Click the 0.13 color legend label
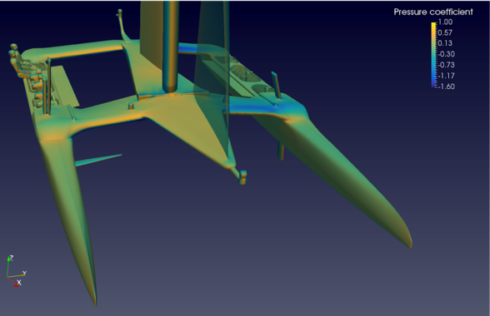 click(x=445, y=43)
